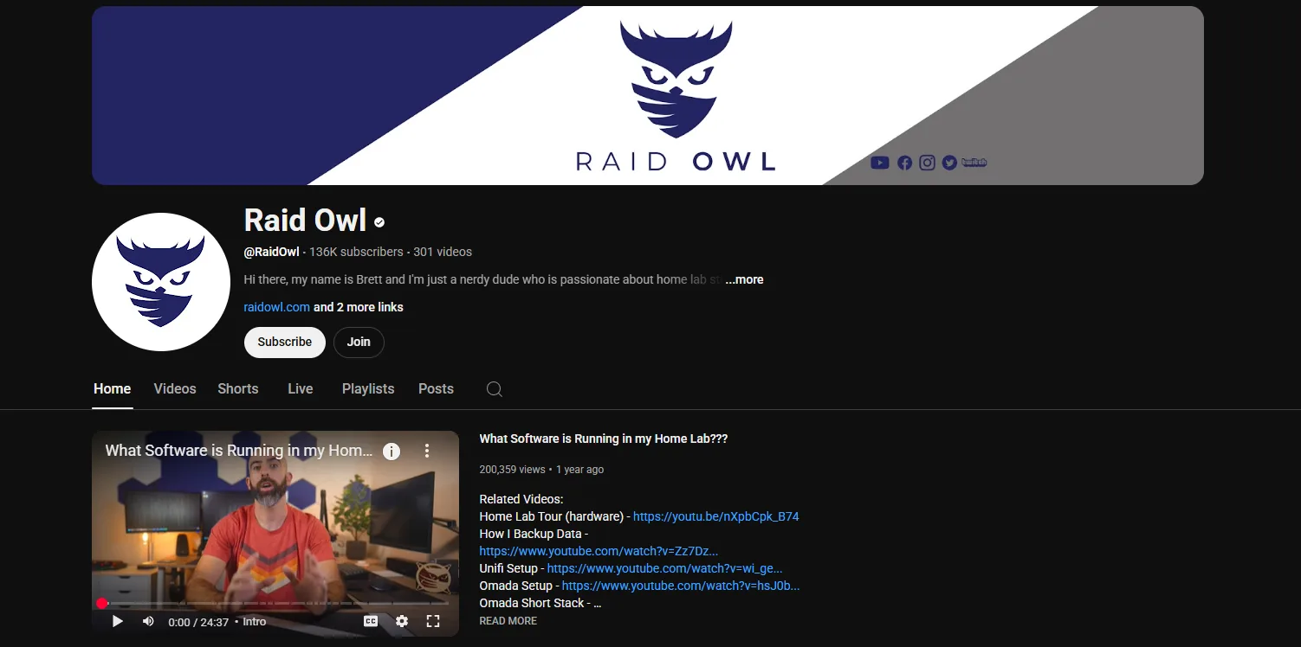Switch to the Videos tab
Image resolution: width=1301 pixels, height=647 pixels.
[175, 389]
